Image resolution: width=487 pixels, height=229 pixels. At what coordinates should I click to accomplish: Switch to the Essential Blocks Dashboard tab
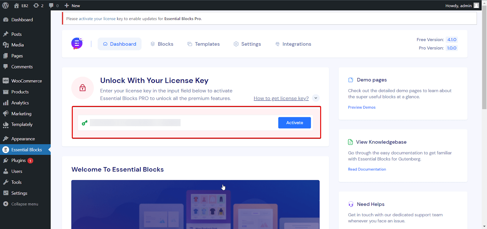(x=120, y=44)
